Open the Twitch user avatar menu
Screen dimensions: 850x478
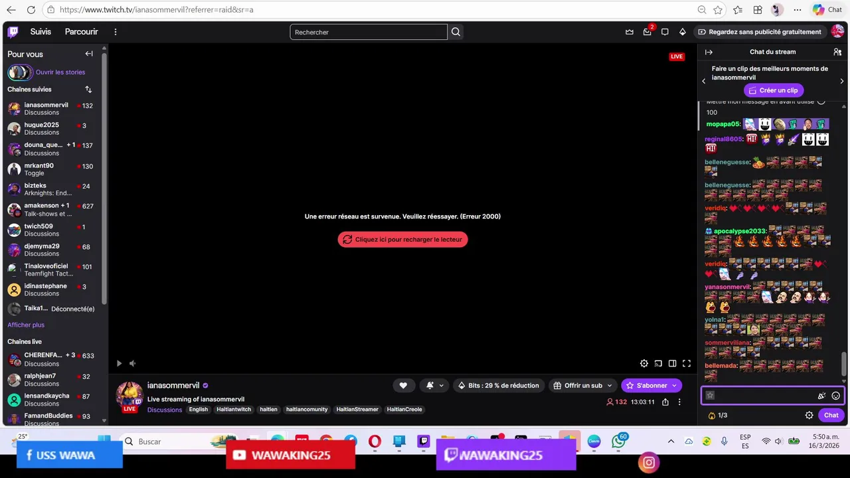837,32
